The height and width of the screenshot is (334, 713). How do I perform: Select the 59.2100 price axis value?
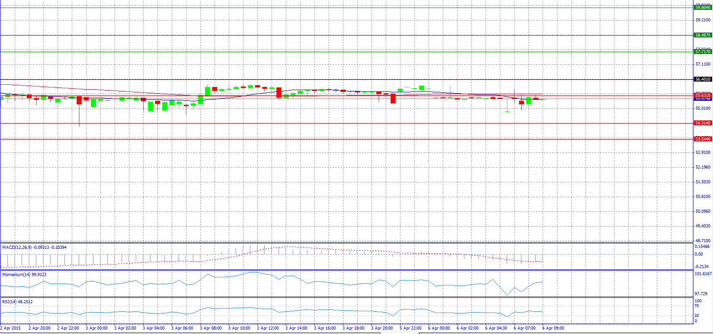[703, 20]
